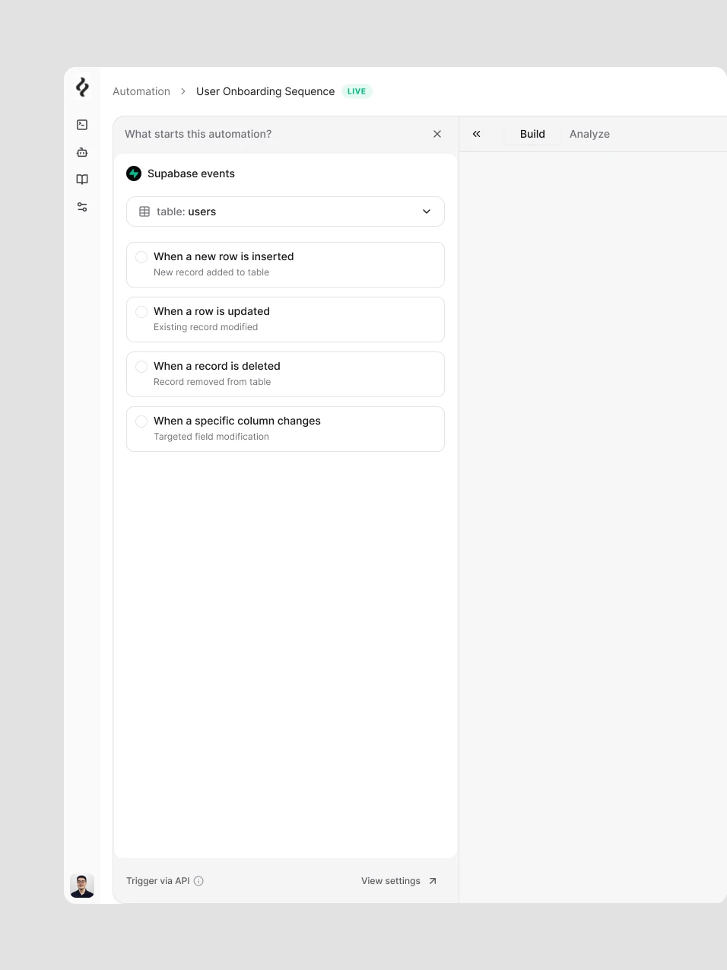
Task: Switch to the Analyze tab
Action: click(589, 134)
